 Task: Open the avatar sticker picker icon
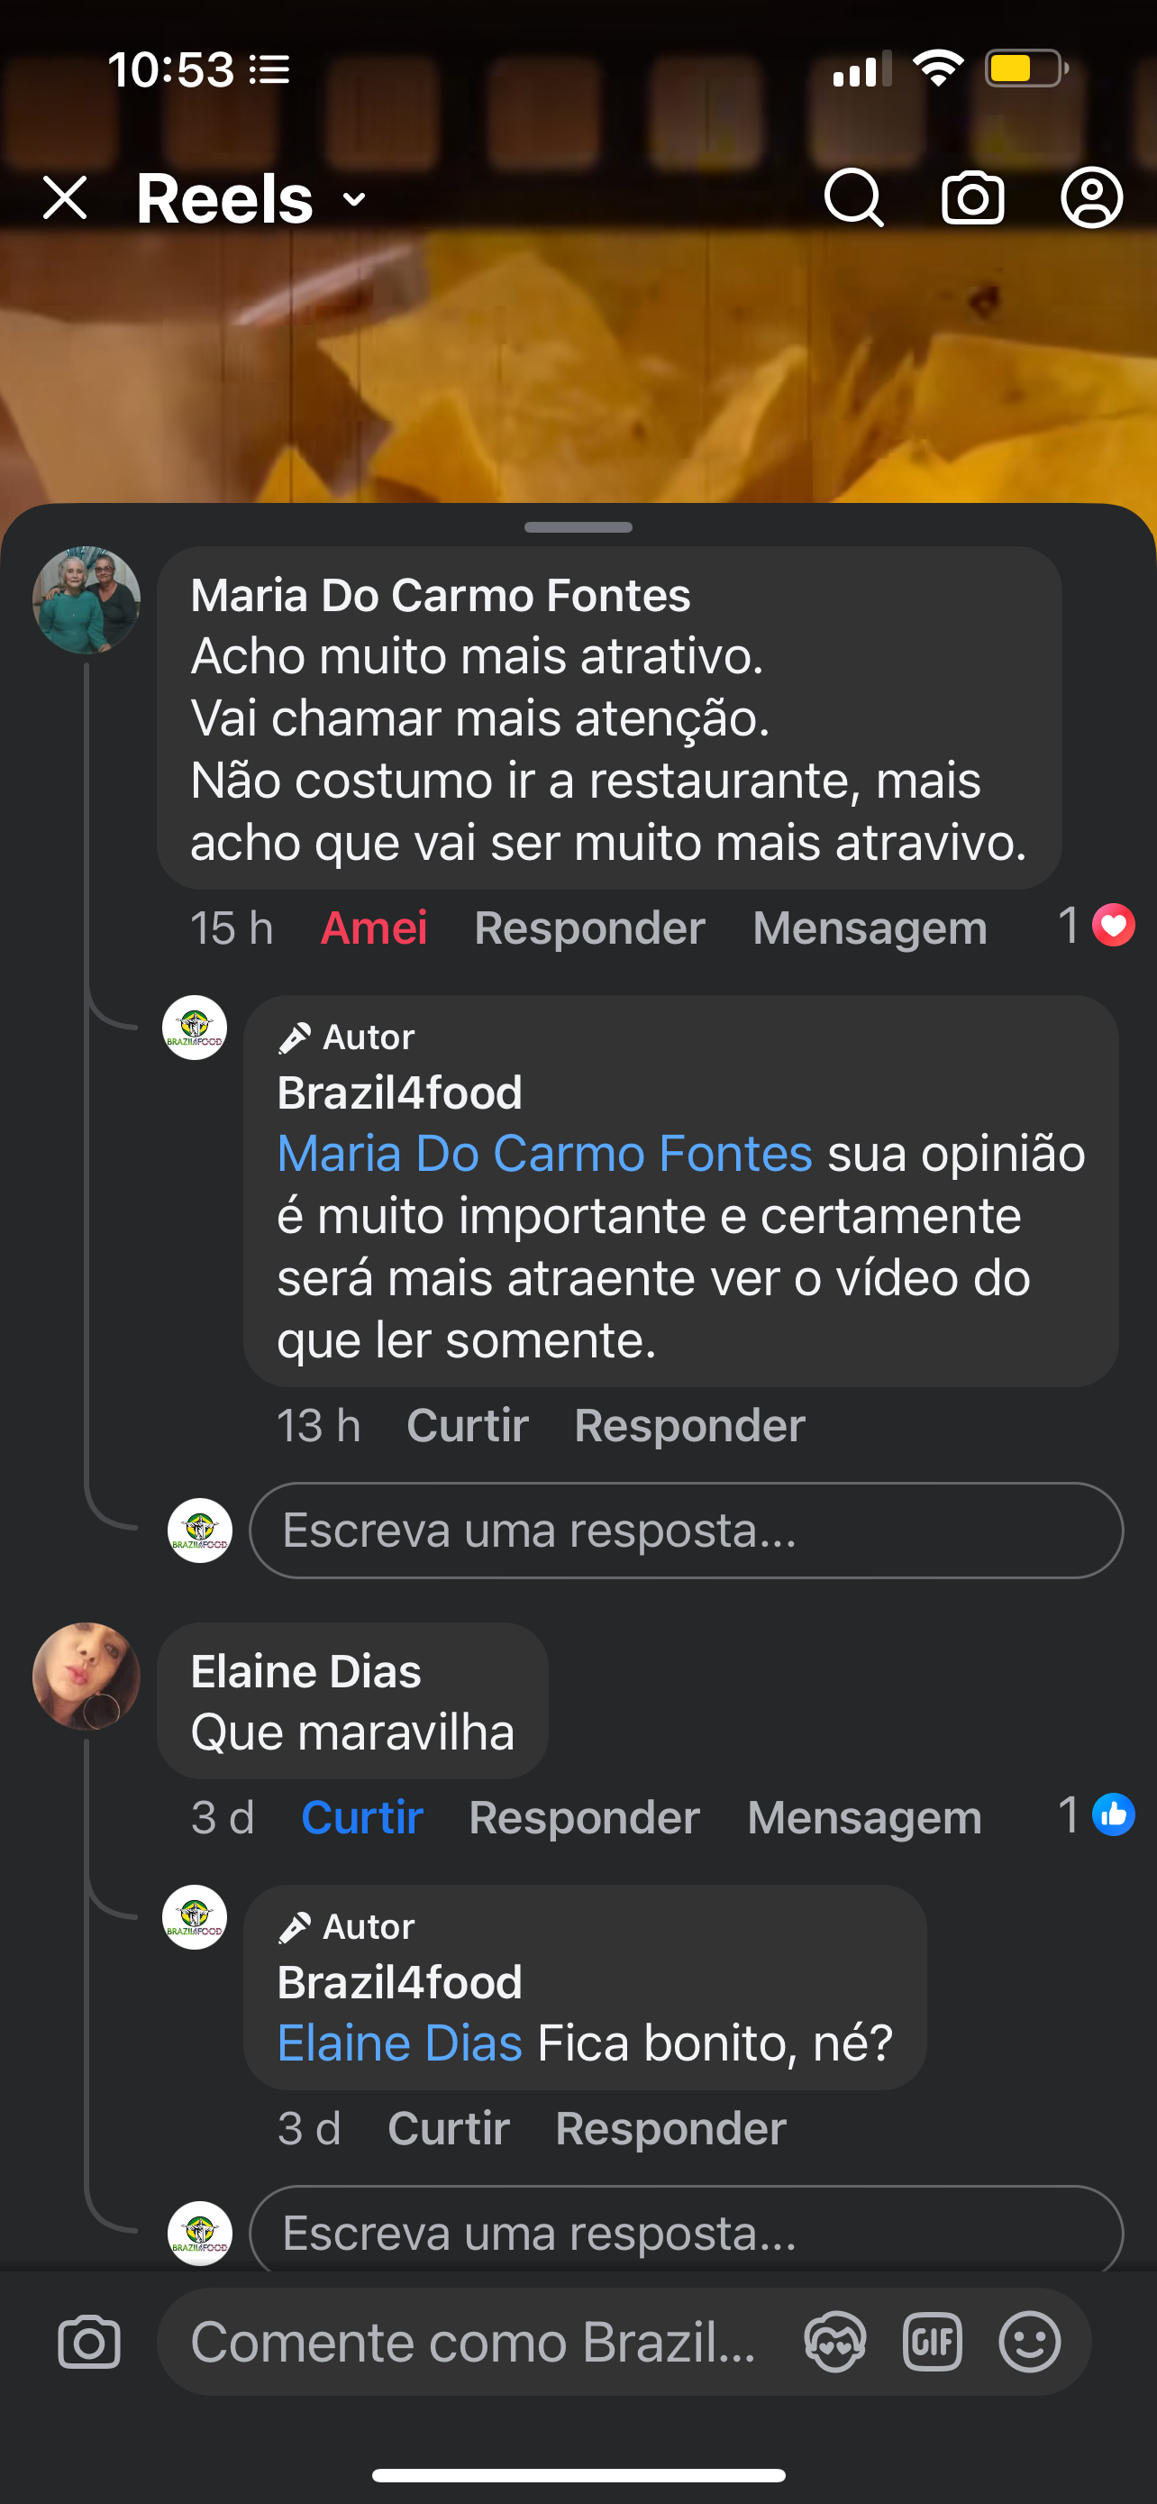pyautogui.click(x=834, y=2342)
